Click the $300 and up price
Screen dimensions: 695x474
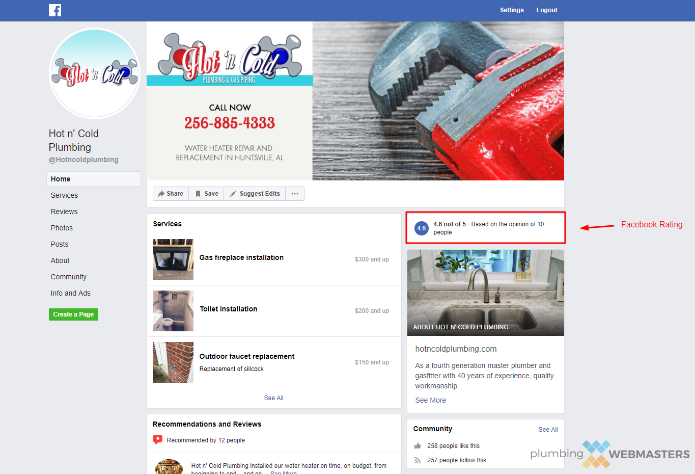pyautogui.click(x=372, y=259)
